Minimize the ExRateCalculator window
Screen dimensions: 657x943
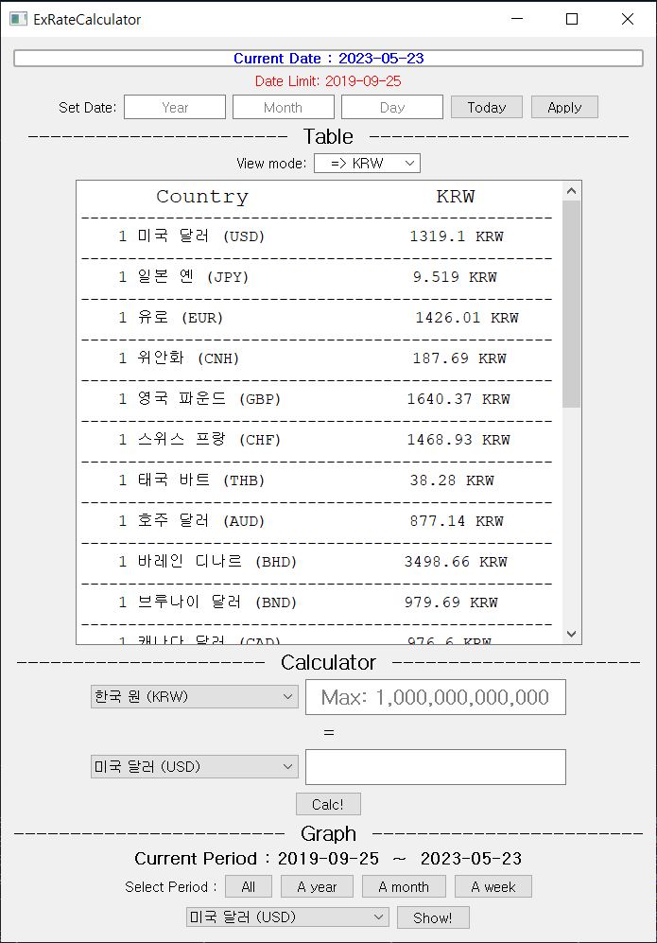517,19
